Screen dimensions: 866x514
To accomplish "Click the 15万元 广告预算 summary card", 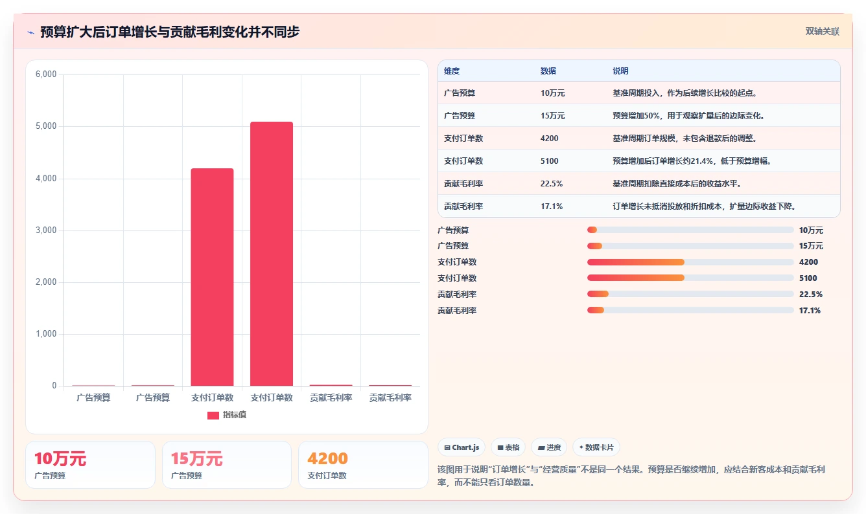I will pyautogui.click(x=227, y=465).
